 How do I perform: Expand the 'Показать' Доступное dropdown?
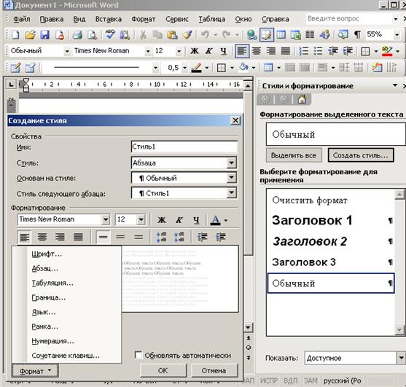pyautogui.click(x=401, y=358)
